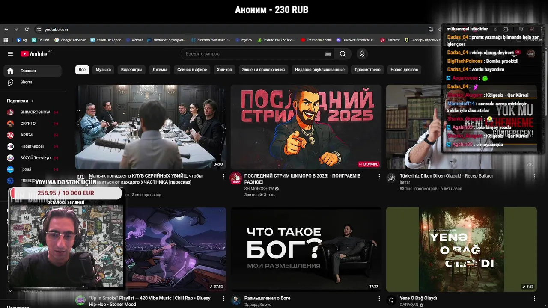Reload the page with the refresh icon

[27, 30]
